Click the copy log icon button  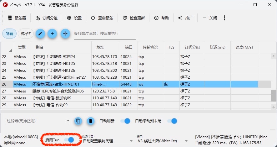pos(78,121)
